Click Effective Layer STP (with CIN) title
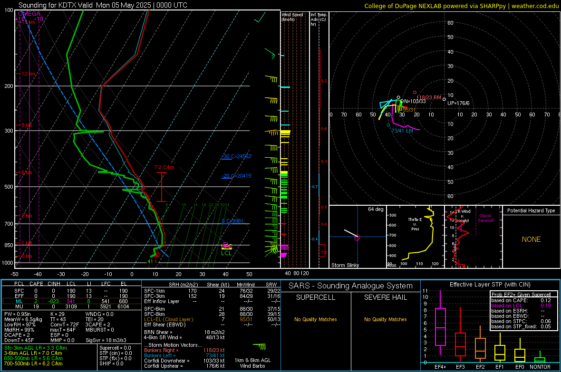The height and width of the screenshot is (372, 561). 490,285
